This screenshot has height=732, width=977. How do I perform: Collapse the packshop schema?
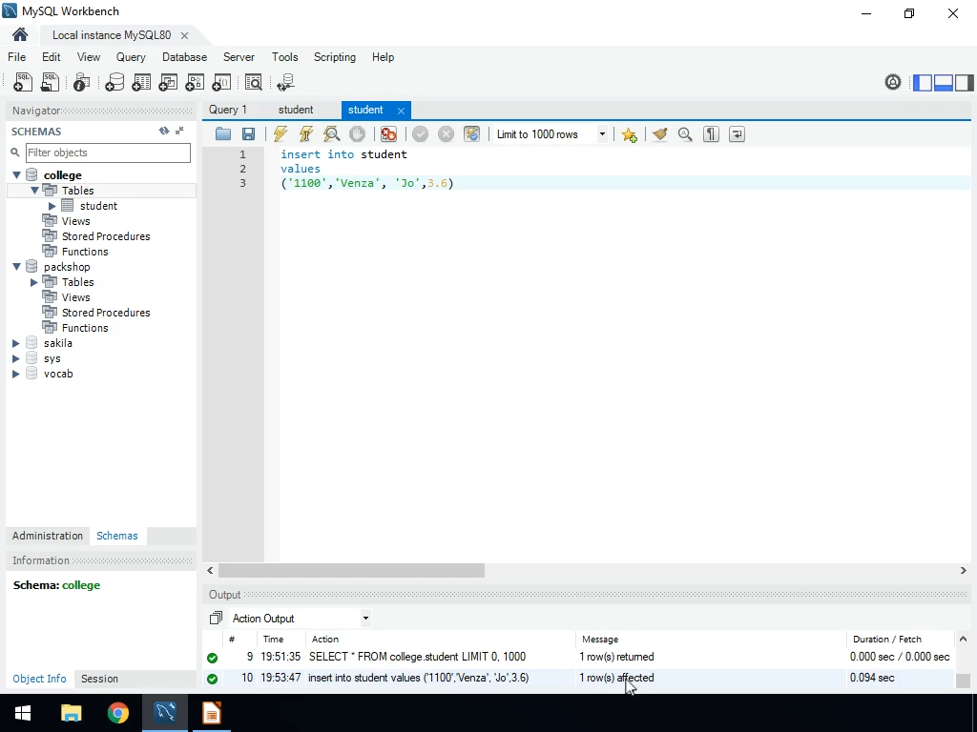pos(17,267)
